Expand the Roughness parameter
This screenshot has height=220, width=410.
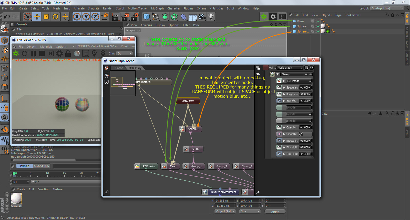[284, 94]
